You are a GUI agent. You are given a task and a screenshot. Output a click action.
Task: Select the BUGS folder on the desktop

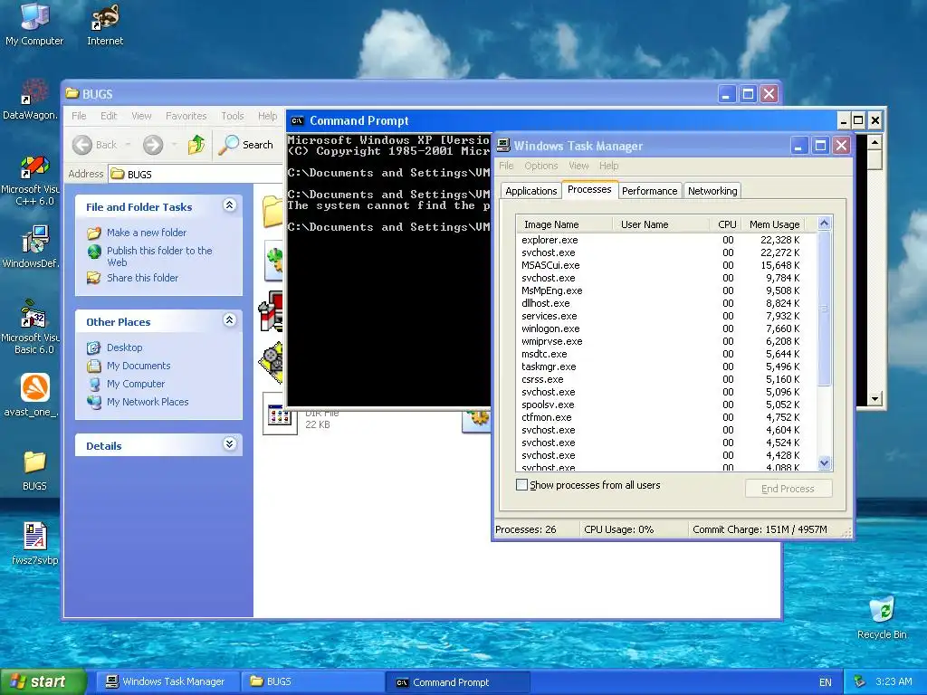click(34, 471)
